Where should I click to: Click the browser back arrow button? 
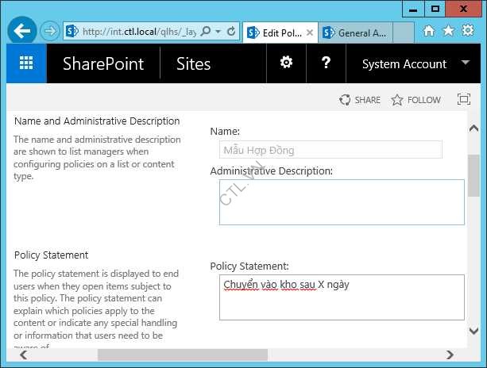23,32
